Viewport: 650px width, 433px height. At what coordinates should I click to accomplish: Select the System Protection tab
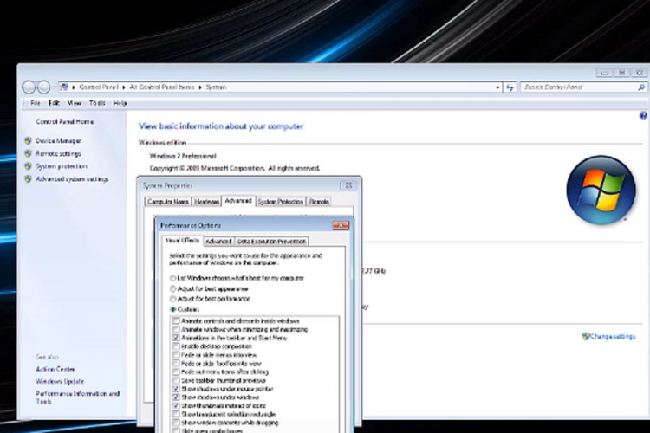(x=280, y=202)
